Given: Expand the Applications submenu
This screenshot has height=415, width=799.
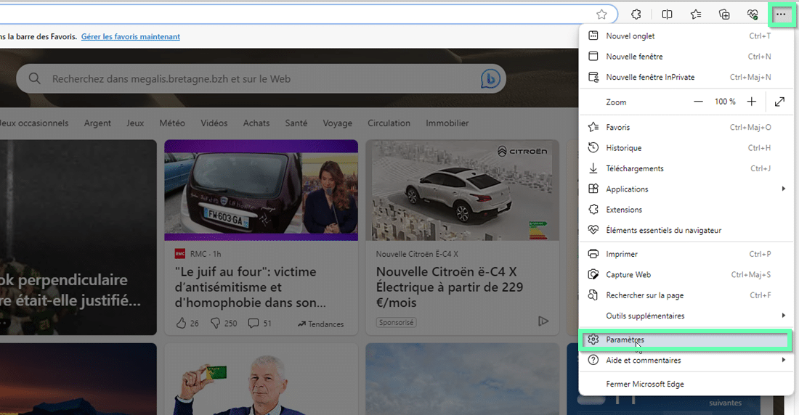Looking at the screenshot, I should pos(686,189).
